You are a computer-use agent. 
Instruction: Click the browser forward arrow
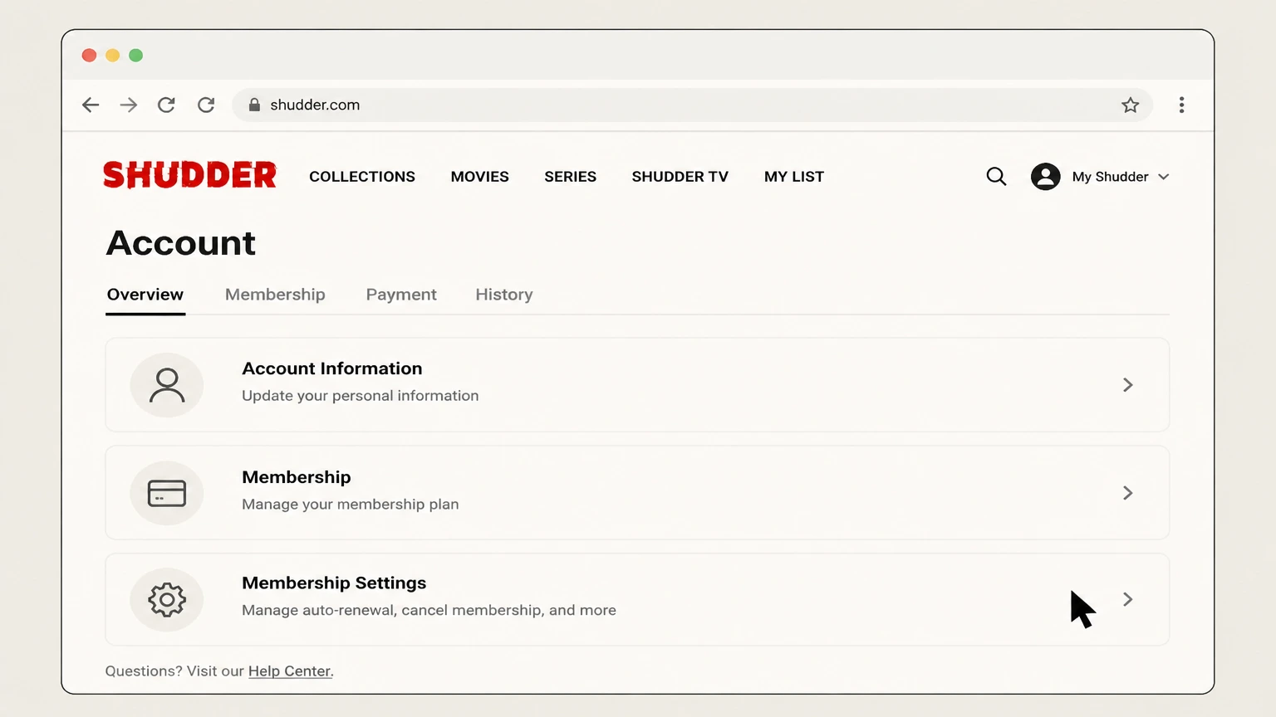[x=129, y=105]
